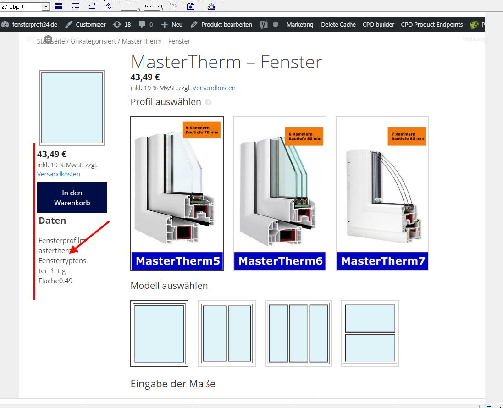Click the building with red arrow icon
Screen dimensions: 503x408
click(211, 6)
